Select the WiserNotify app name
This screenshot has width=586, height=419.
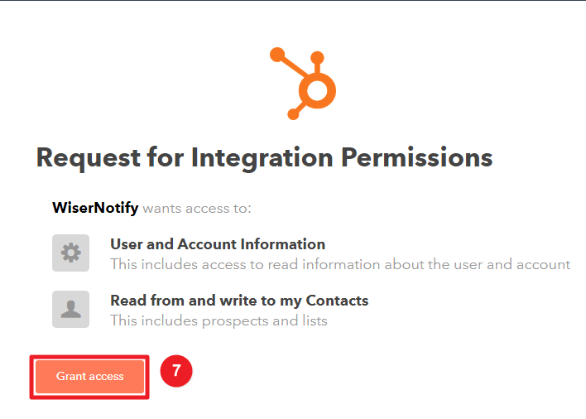[95, 208]
